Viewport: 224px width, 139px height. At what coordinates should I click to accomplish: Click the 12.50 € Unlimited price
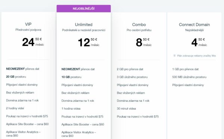pos(88,42)
